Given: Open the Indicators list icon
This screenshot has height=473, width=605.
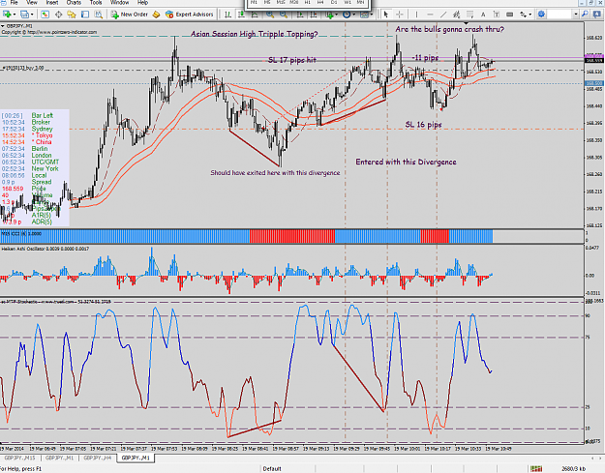Looking at the screenshot, I should 329,15.
